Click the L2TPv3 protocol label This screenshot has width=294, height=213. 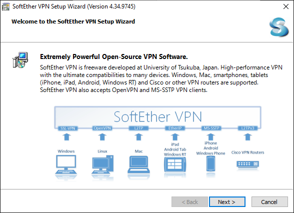(247, 128)
